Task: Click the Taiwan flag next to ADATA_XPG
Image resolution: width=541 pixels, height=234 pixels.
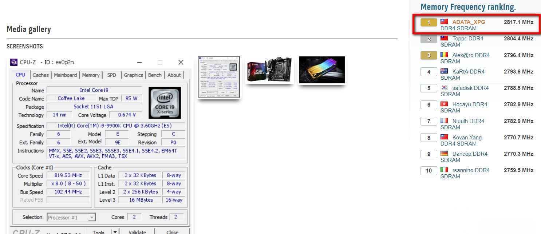Action: pyautogui.click(x=444, y=22)
